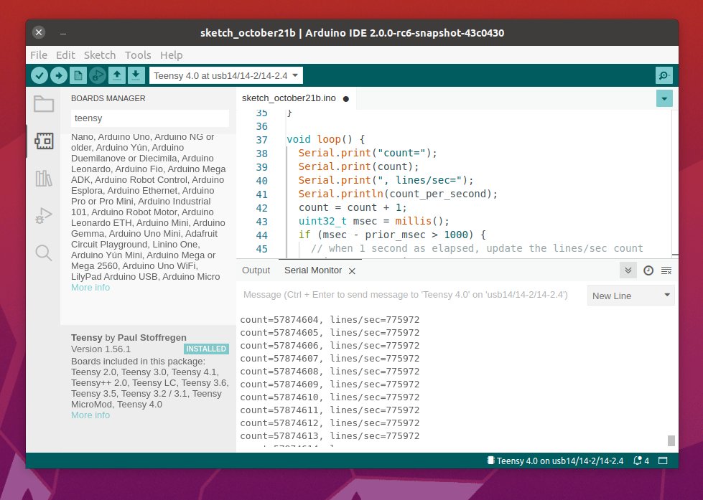Click the serial line 'count=57874613'

330,435
